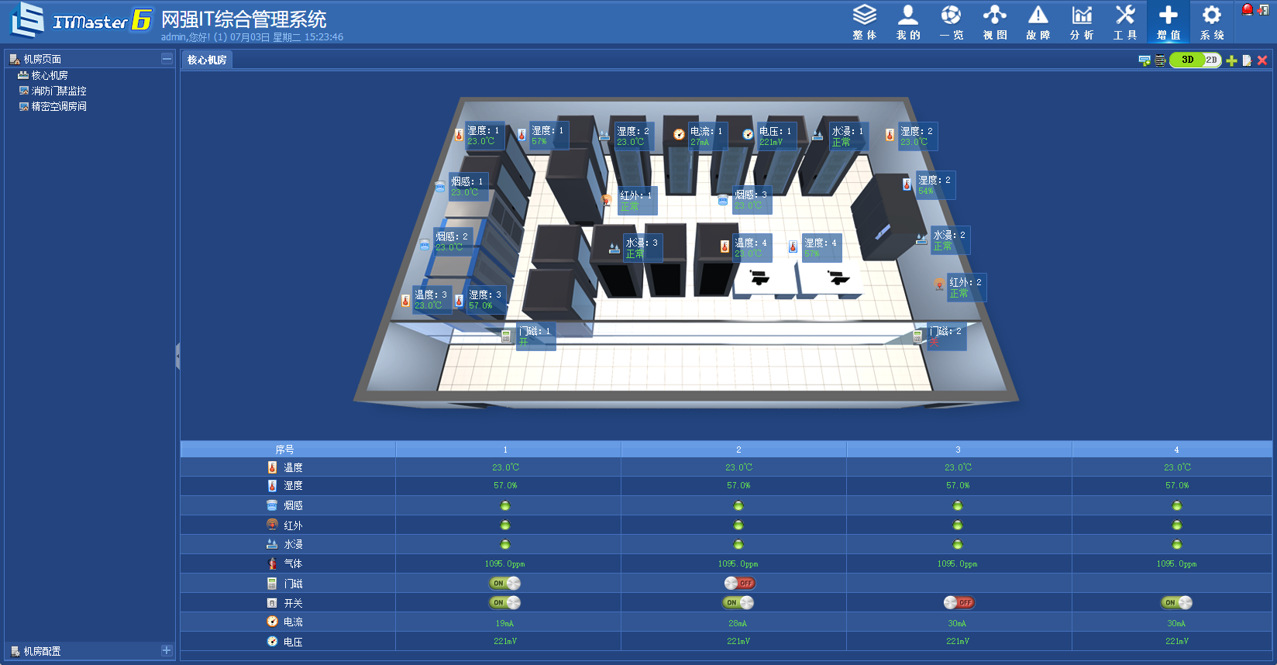Image resolution: width=1277 pixels, height=665 pixels.
Task: Switch room view to 2D mode
Action: 1211,60
